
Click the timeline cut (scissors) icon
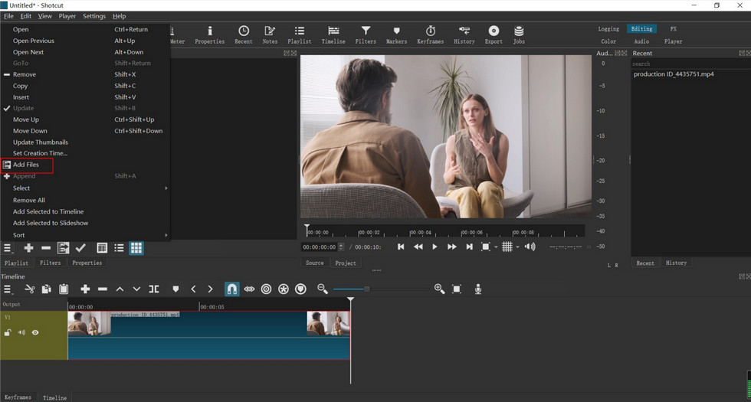(30, 289)
